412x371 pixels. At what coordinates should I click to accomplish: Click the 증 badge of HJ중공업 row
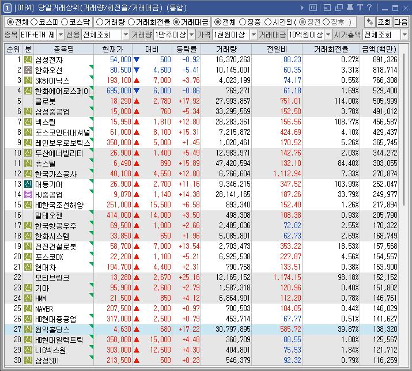point(28,195)
